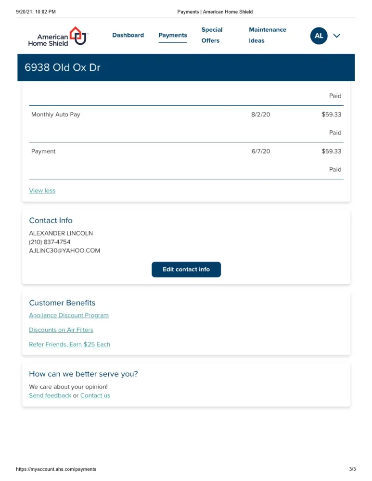The height and width of the screenshot is (481, 372).
Task: Click the Send feedback link
Action: pyautogui.click(x=50, y=395)
